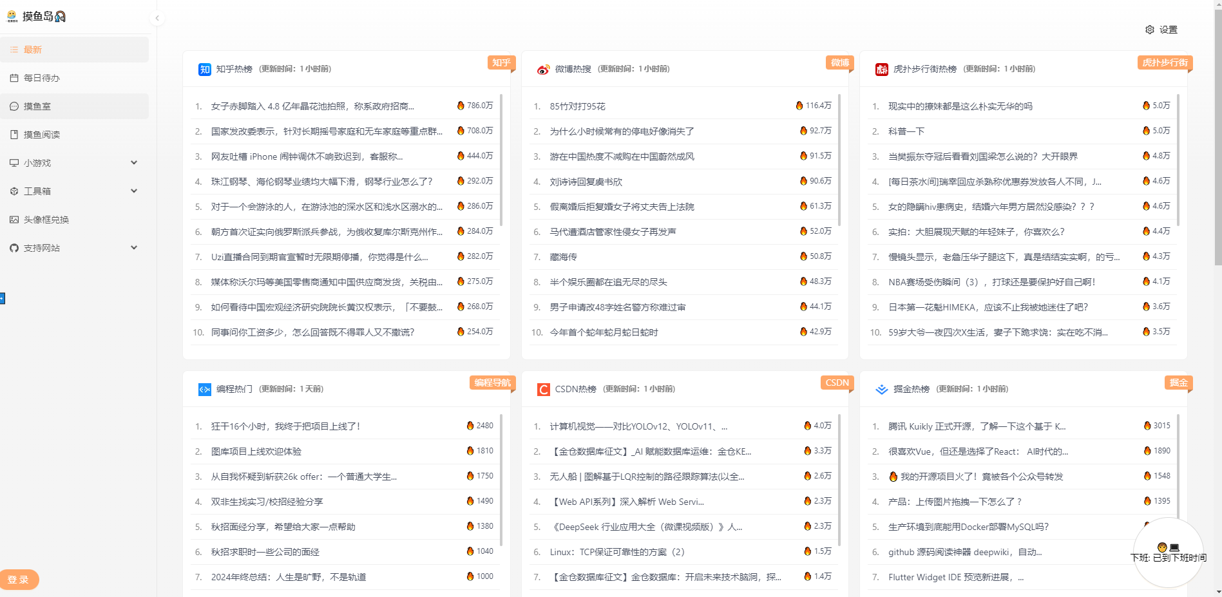This screenshot has width=1222, height=597.
Task: Click the 微博 eye logo on 微博热搜 card
Action: click(x=542, y=69)
